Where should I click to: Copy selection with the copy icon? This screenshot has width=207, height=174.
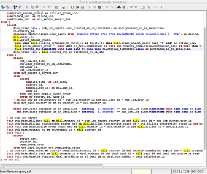click(x=95, y=7)
